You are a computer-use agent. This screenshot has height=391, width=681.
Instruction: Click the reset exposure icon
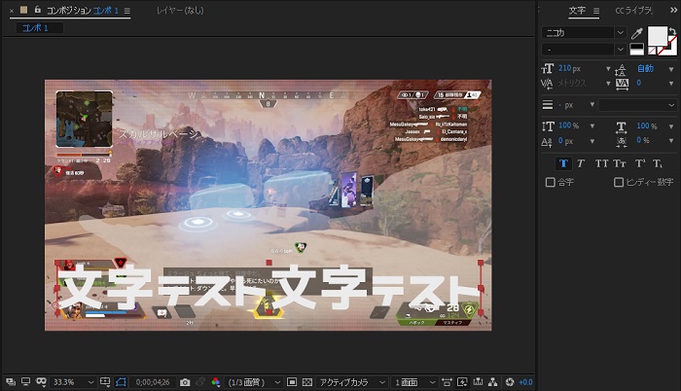pyautogui.click(x=510, y=382)
